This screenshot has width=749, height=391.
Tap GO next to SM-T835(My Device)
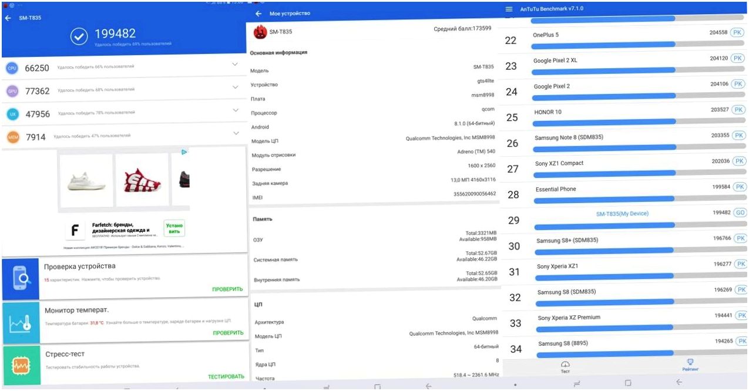pos(740,213)
